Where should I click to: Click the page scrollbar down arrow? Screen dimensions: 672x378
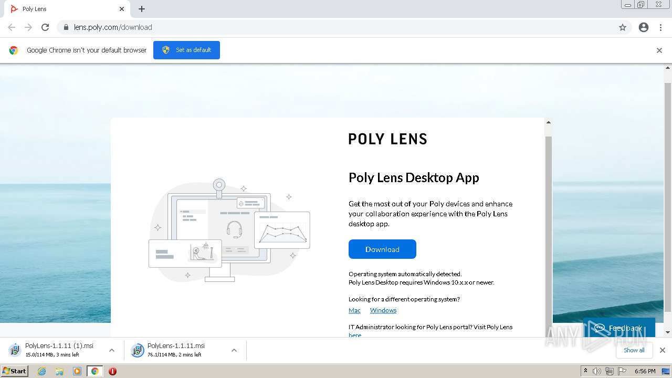coord(668,332)
